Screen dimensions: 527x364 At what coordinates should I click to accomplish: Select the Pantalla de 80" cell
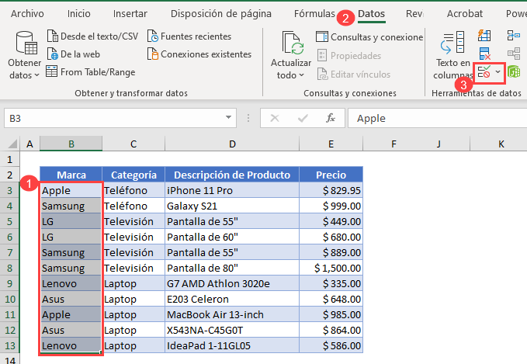click(232, 269)
